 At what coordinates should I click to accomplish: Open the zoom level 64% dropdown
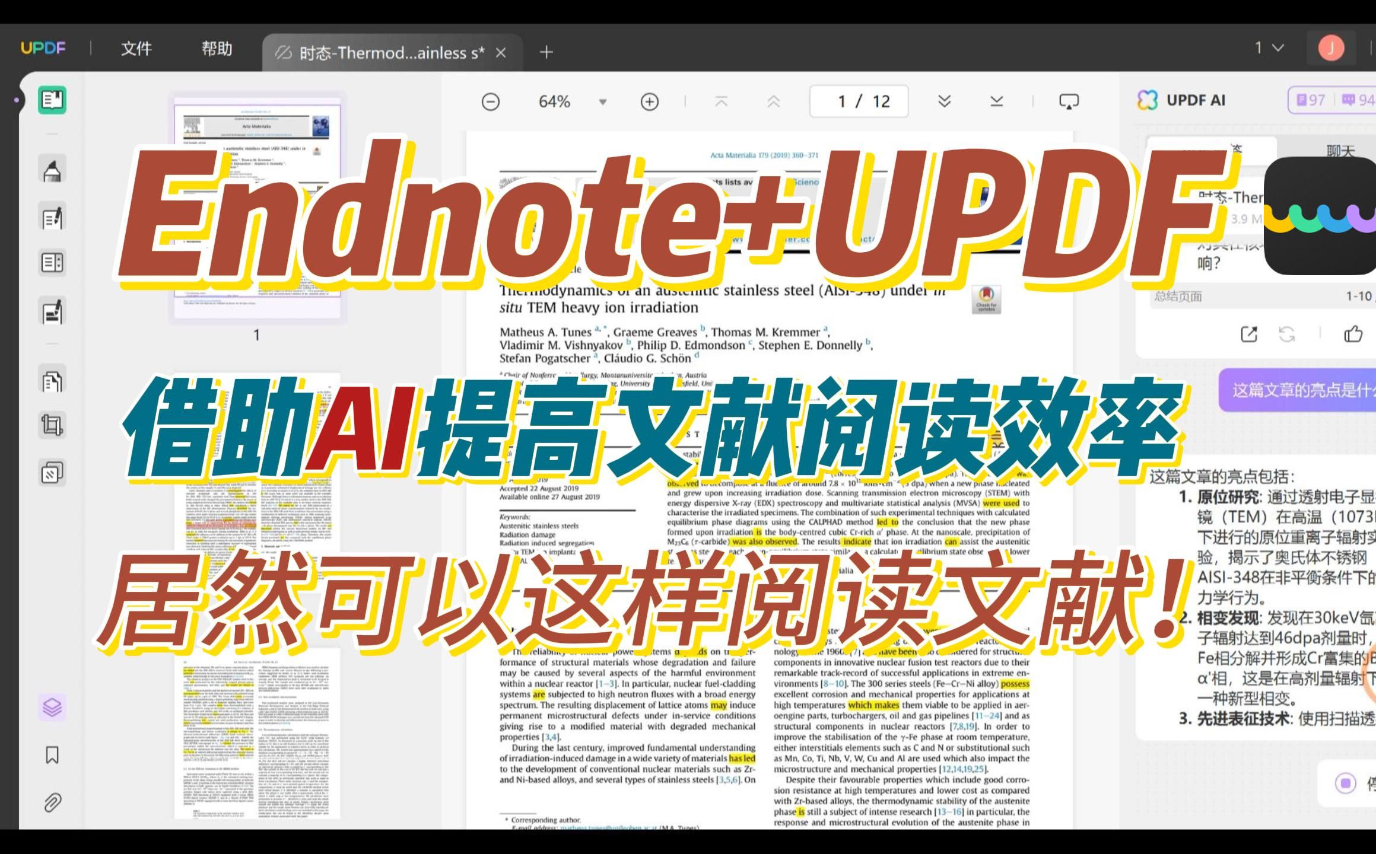tap(602, 102)
